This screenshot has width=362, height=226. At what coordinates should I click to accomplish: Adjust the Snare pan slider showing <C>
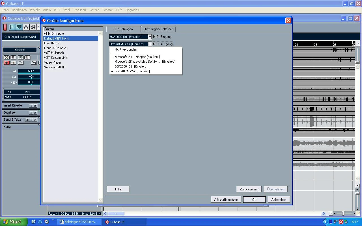(x=29, y=77)
